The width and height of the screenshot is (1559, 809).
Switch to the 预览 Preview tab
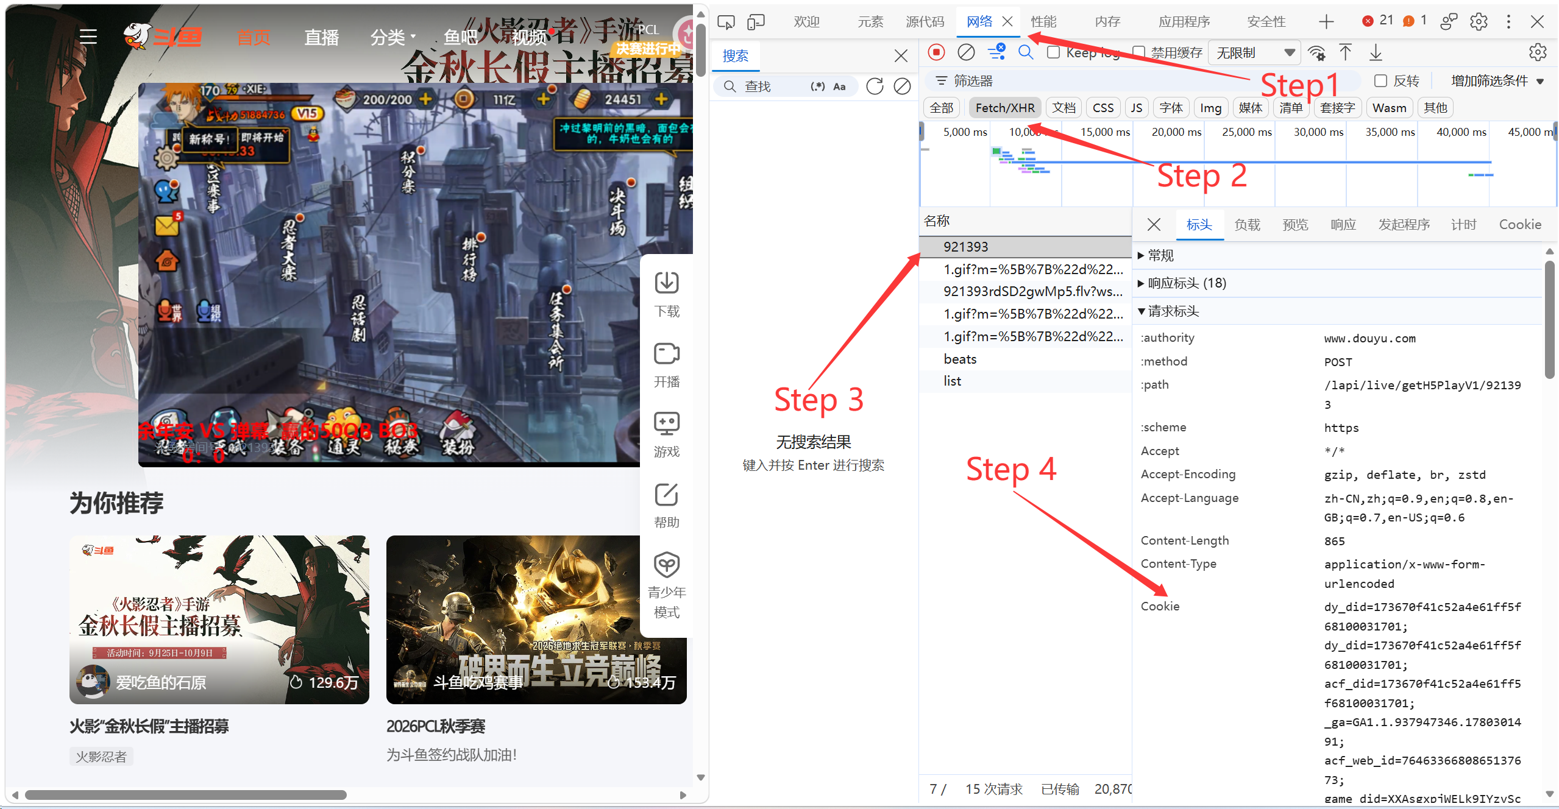pyautogui.click(x=1295, y=225)
